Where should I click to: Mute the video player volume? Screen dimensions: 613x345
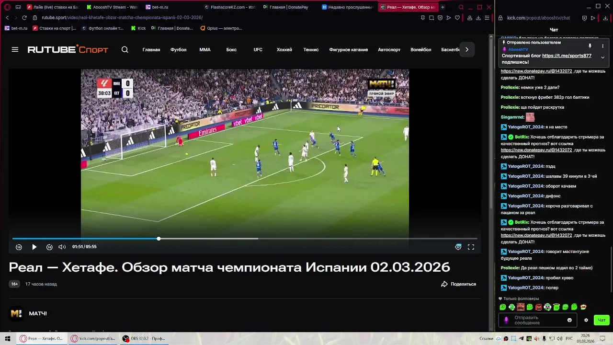(x=62, y=247)
